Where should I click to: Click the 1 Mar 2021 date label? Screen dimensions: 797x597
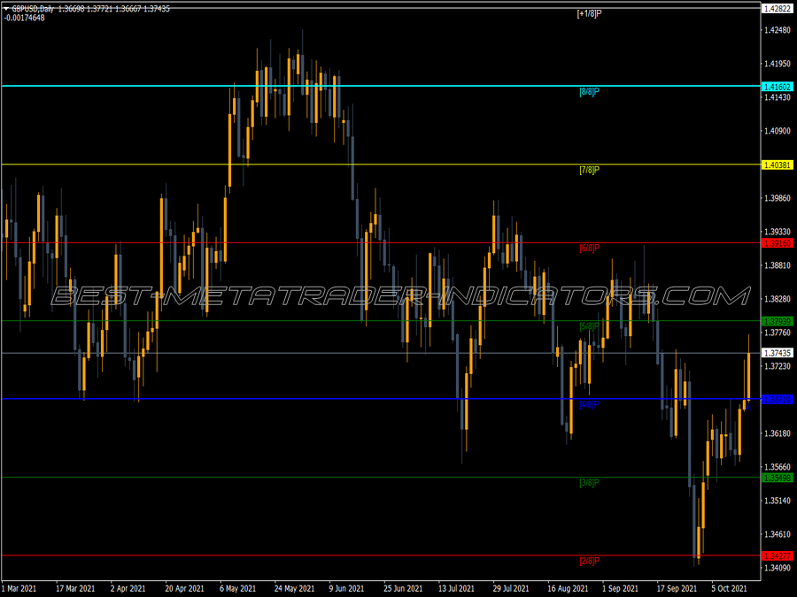click(19, 588)
